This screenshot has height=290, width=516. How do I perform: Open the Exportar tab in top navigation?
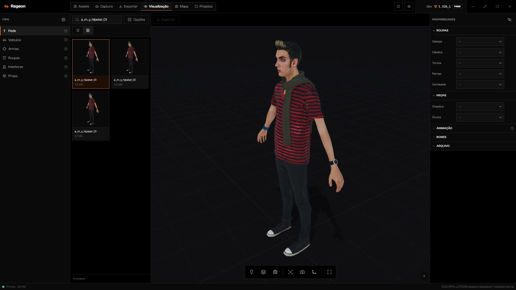[128, 6]
